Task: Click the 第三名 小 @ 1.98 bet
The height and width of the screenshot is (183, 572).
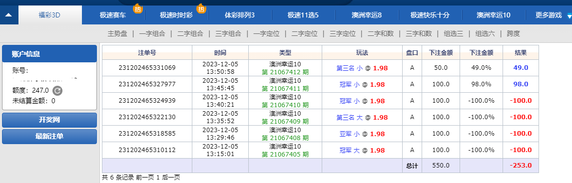Action: click(362, 68)
